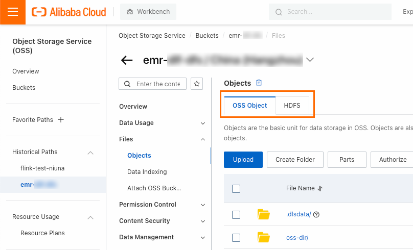Expand the Data Usage menu section

[x=203, y=123]
